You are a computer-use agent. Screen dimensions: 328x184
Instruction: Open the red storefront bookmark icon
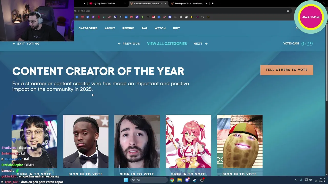tap(82, 17)
